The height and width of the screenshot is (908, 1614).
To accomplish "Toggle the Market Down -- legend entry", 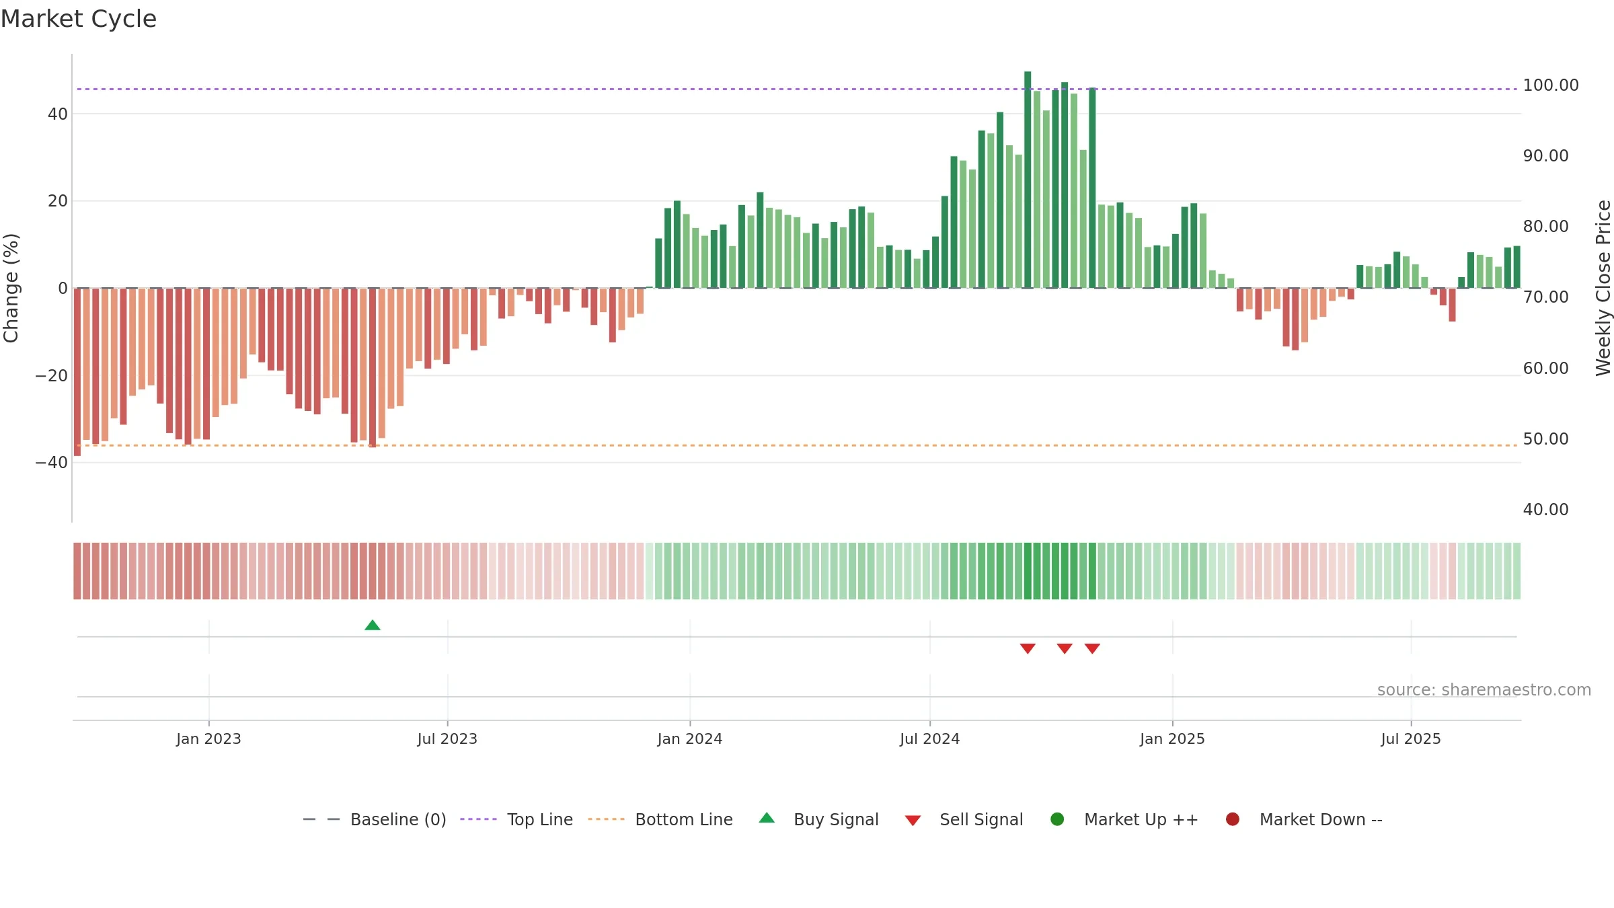I will [x=1304, y=819].
